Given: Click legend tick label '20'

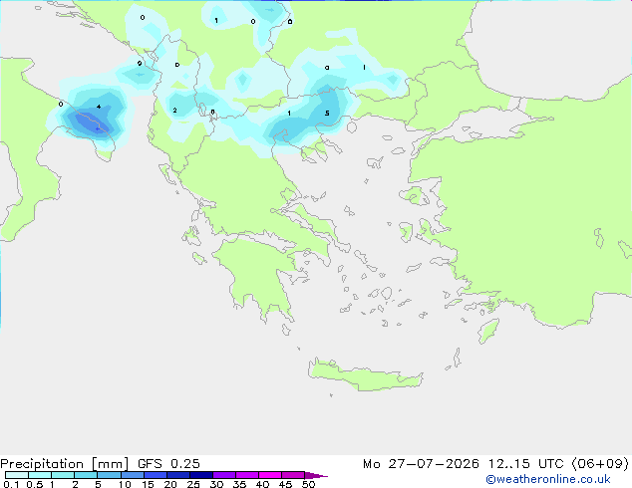Looking at the screenshot, I should (x=170, y=484).
